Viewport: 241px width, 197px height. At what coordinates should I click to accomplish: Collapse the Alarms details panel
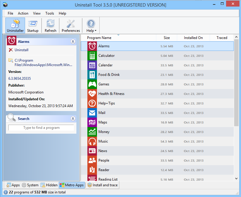pyautogui.click(x=73, y=42)
